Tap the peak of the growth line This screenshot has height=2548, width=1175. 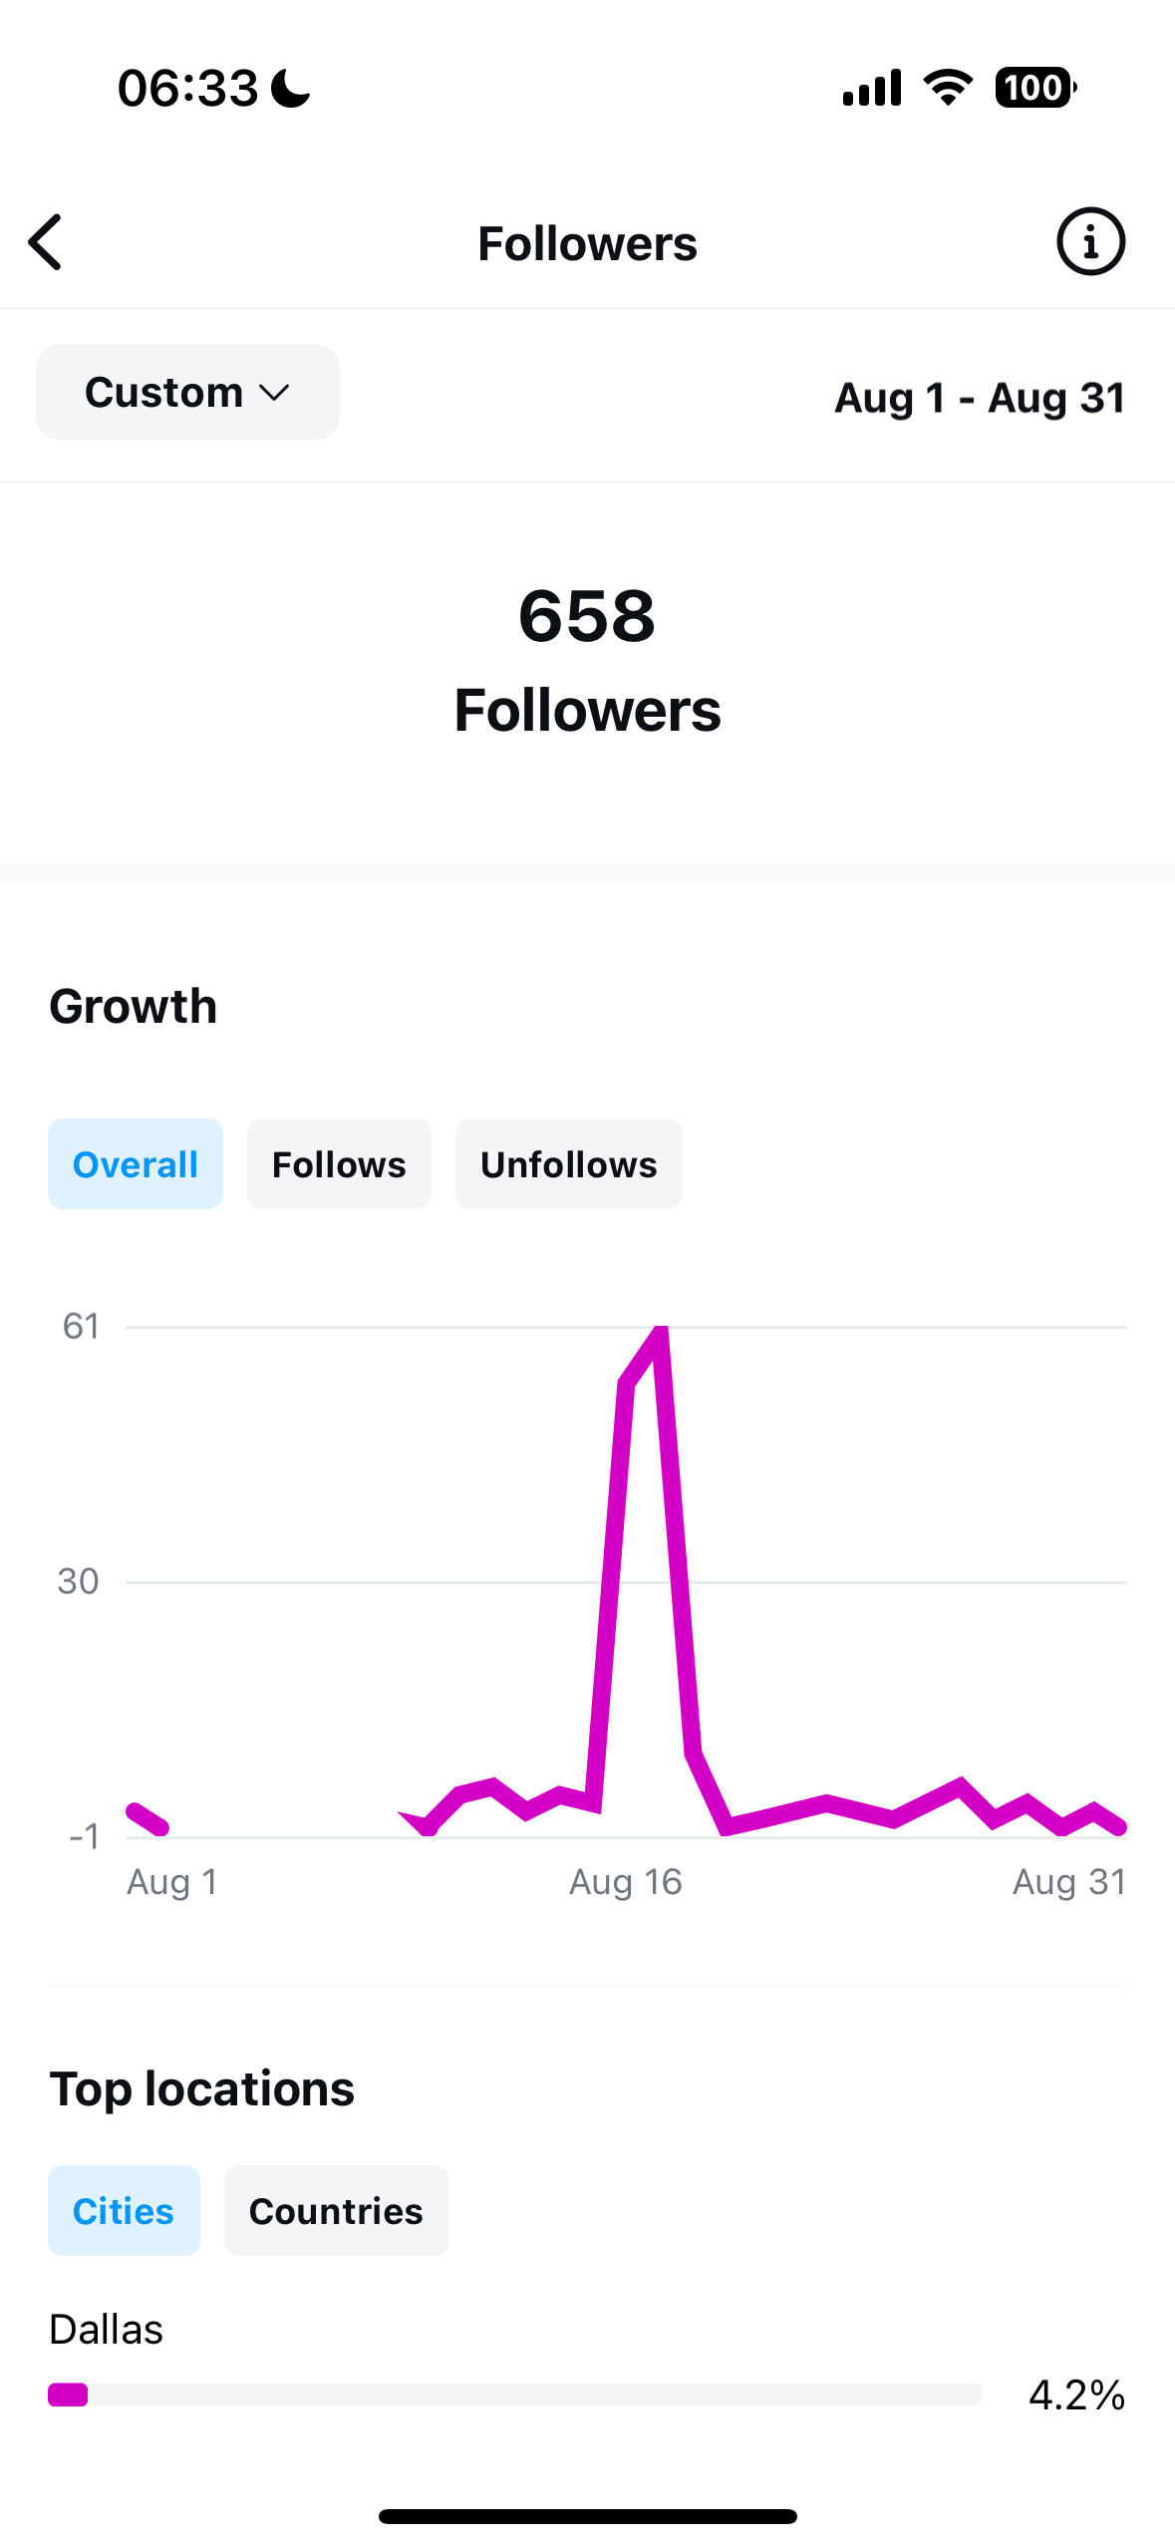point(660,1332)
